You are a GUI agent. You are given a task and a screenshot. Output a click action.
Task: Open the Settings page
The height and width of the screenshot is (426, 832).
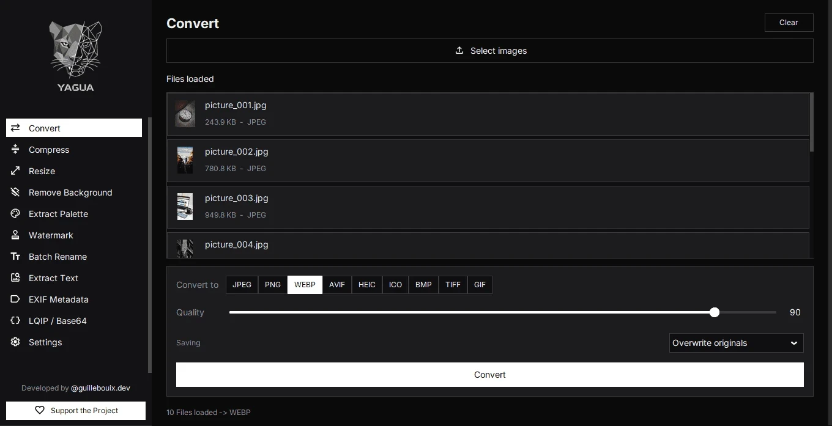[x=74, y=342]
